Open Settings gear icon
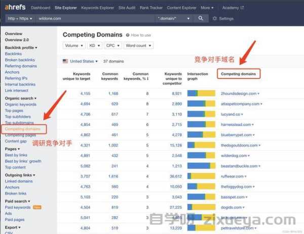The height and width of the screenshot is (234, 304). [214, 18]
